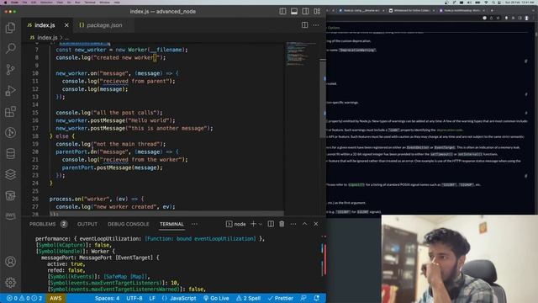Open feedback icon in status bar
The height and width of the screenshot is (303, 538).
point(303,298)
